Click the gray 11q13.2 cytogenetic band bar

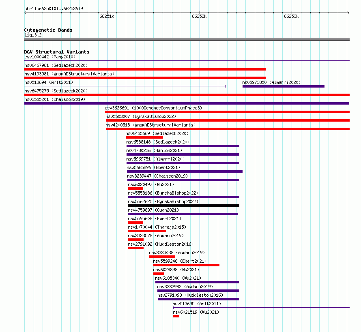click(x=187, y=39)
